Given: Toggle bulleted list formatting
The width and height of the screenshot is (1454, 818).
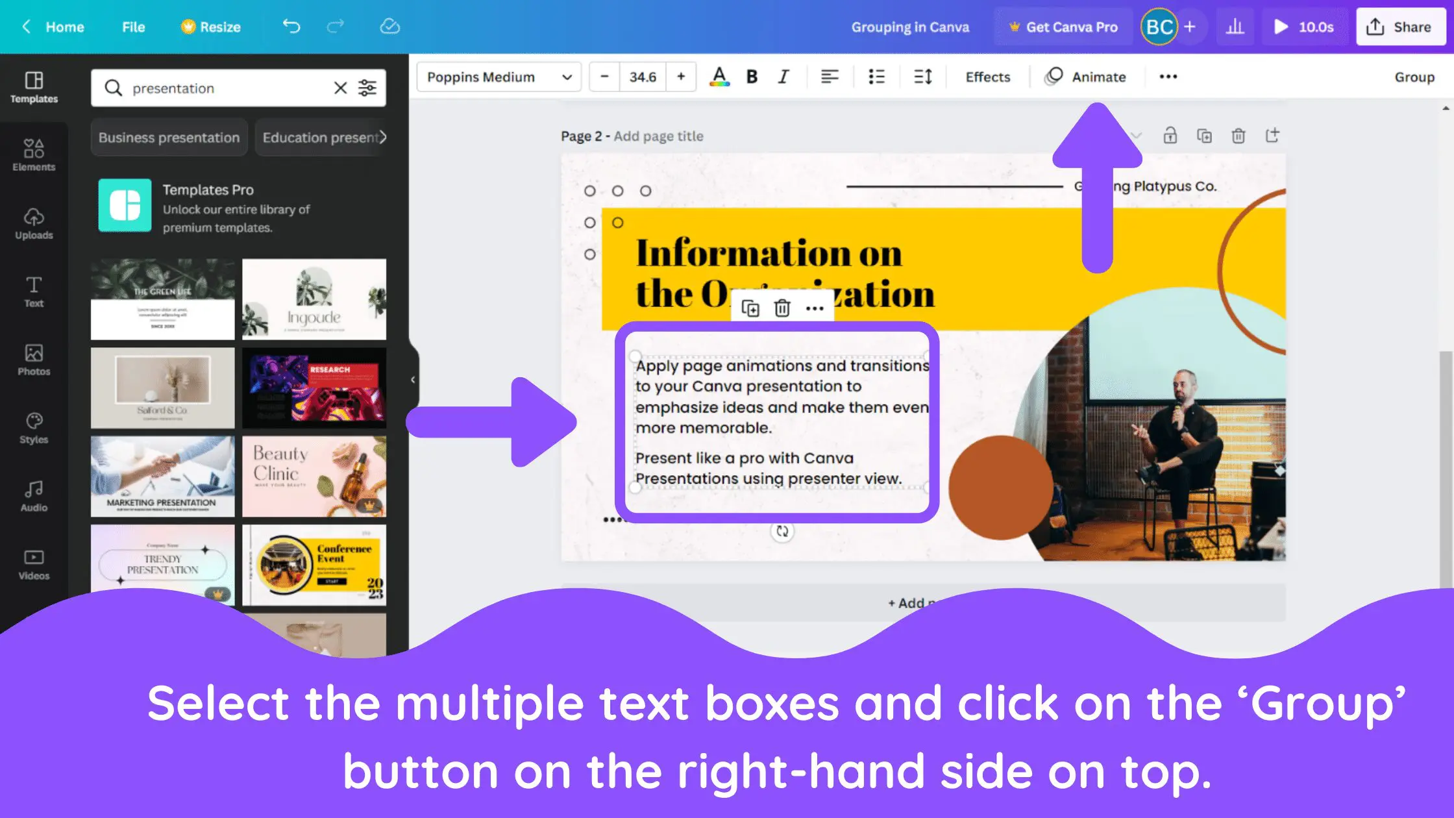Looking at the screenshot, I should (876, 77).
